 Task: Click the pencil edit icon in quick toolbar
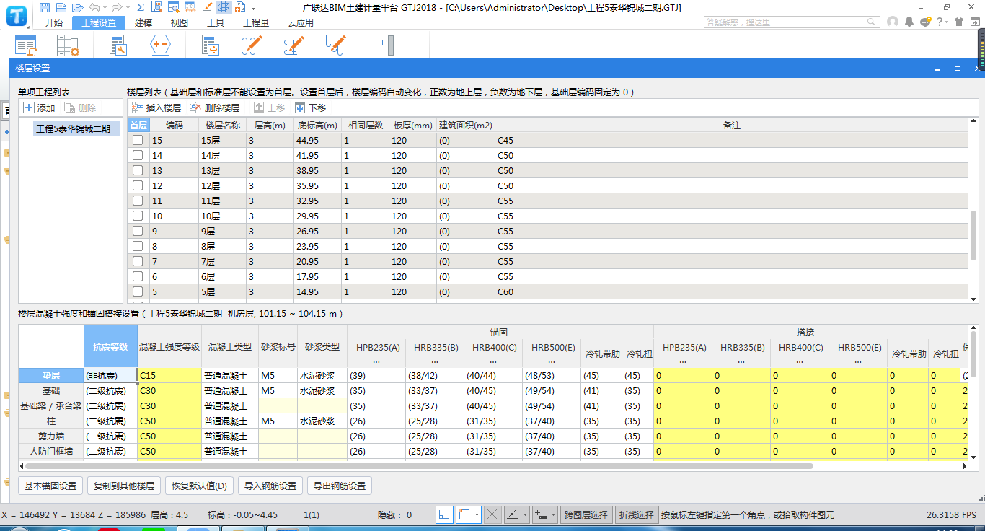pyautogui.click(x=206, y=7)
